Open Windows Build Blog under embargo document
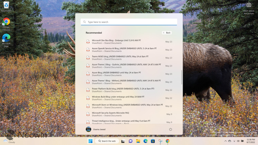Viewport: 258px width, 145px height. [129, 98]
